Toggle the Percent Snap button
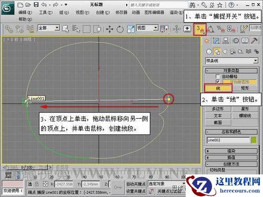The width and height of the screenshot is (263, 197). point(220,29)
